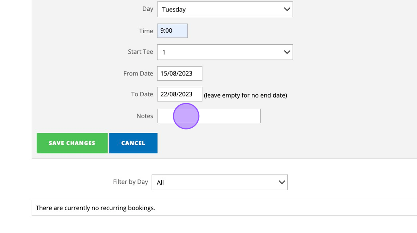This screenshot has width=417, height=233.
Task: Click into the Notes text box
Action: pos(223,116)
